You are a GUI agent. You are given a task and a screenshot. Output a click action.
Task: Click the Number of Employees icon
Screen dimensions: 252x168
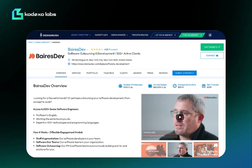(120, 86)
